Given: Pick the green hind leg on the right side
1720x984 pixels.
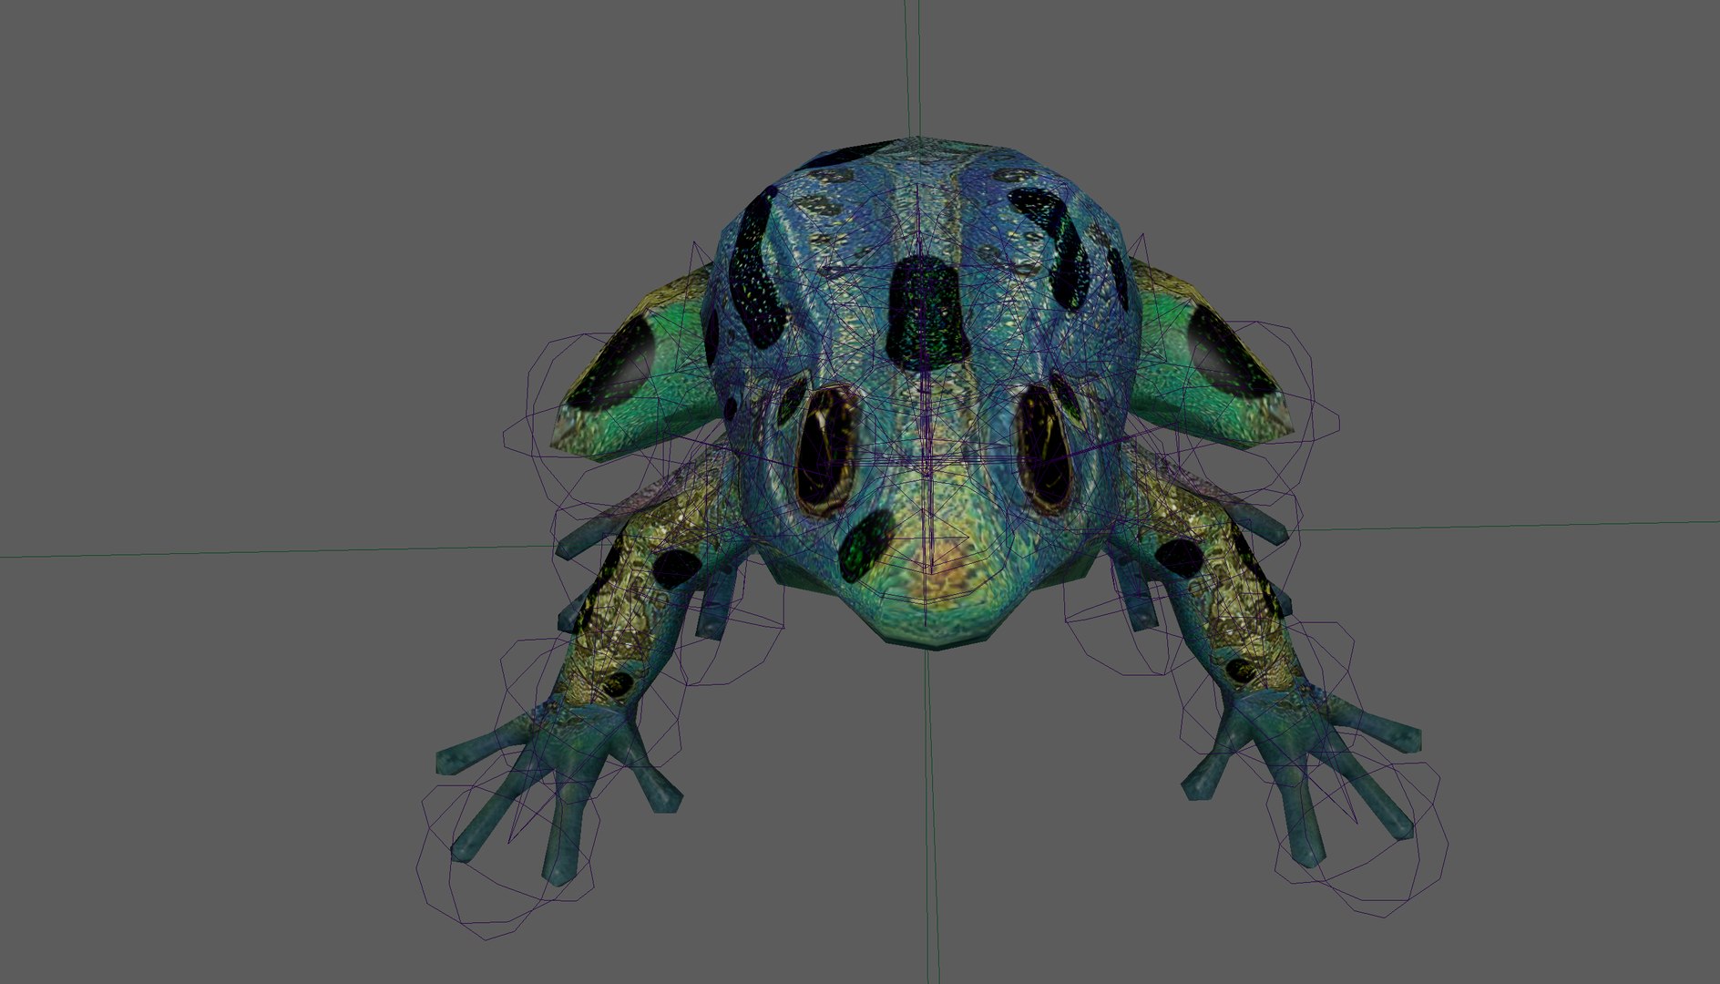Looking at the screenshot, I should (1210, 355).
